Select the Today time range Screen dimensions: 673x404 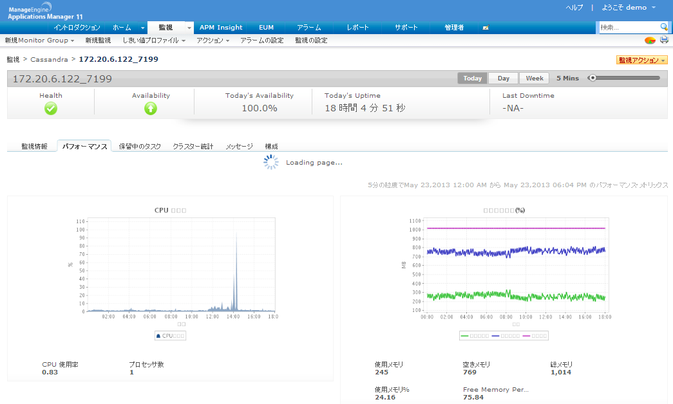click(472, 78)
